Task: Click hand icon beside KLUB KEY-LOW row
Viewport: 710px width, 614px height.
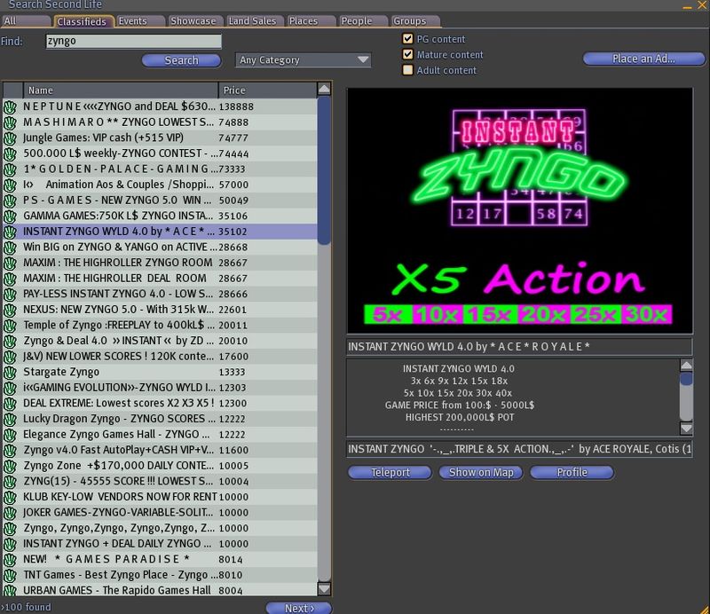Action: tap(10, 498)
